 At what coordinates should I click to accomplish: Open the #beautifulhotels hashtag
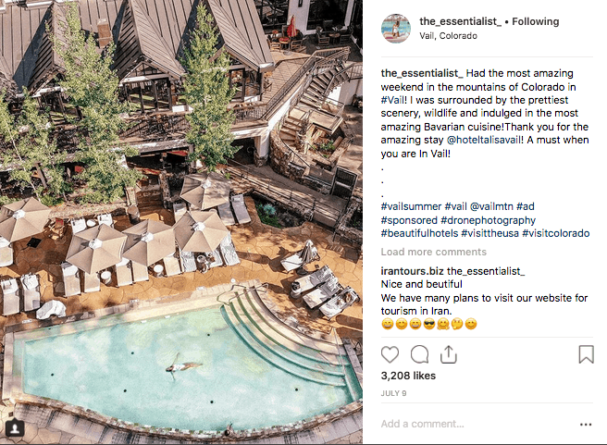pyautogui.click(x=419, y=233)
